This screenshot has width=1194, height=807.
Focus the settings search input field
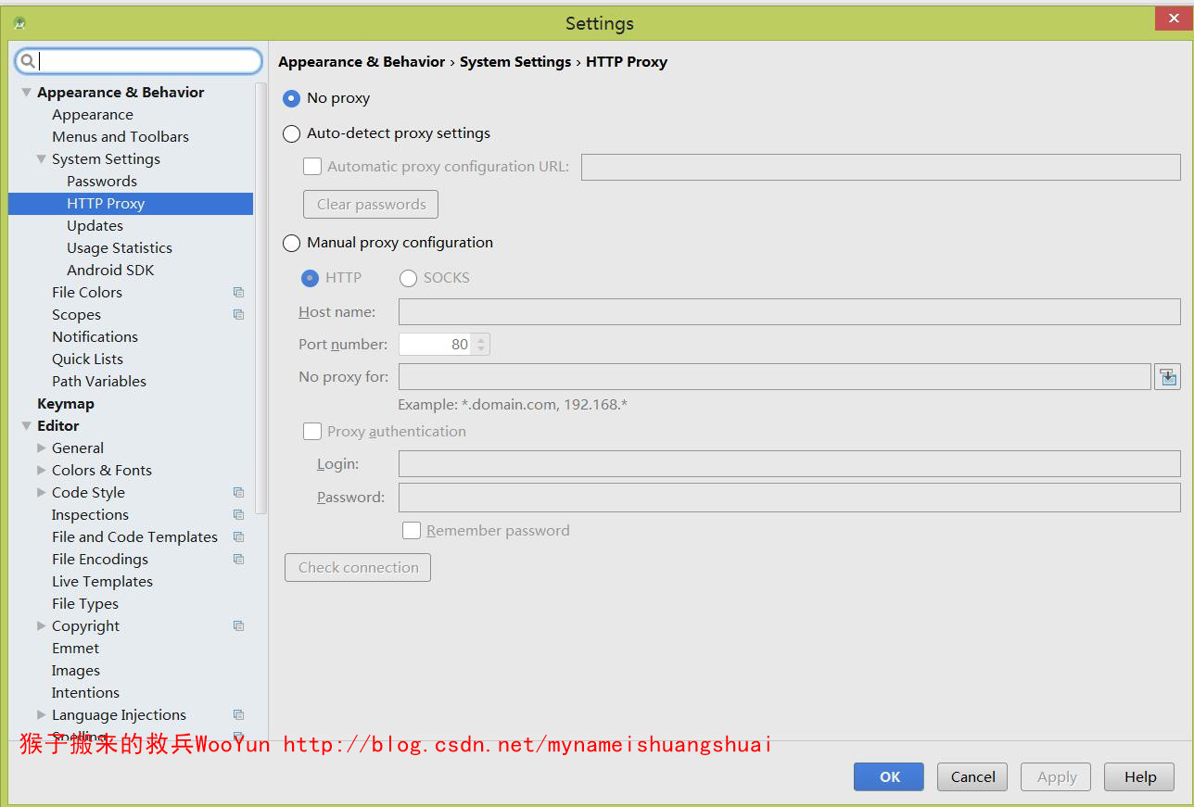tap(148, 61)
